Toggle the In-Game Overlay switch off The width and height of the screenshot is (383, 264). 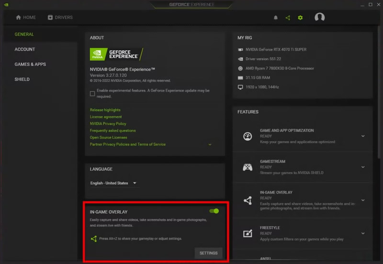coord(214,211)
